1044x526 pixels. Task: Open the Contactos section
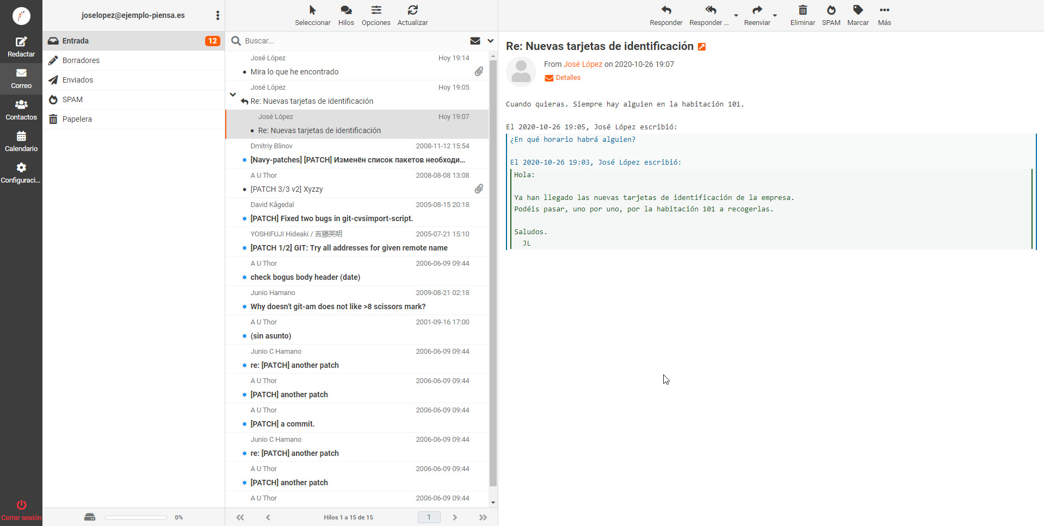pos(21,110)
